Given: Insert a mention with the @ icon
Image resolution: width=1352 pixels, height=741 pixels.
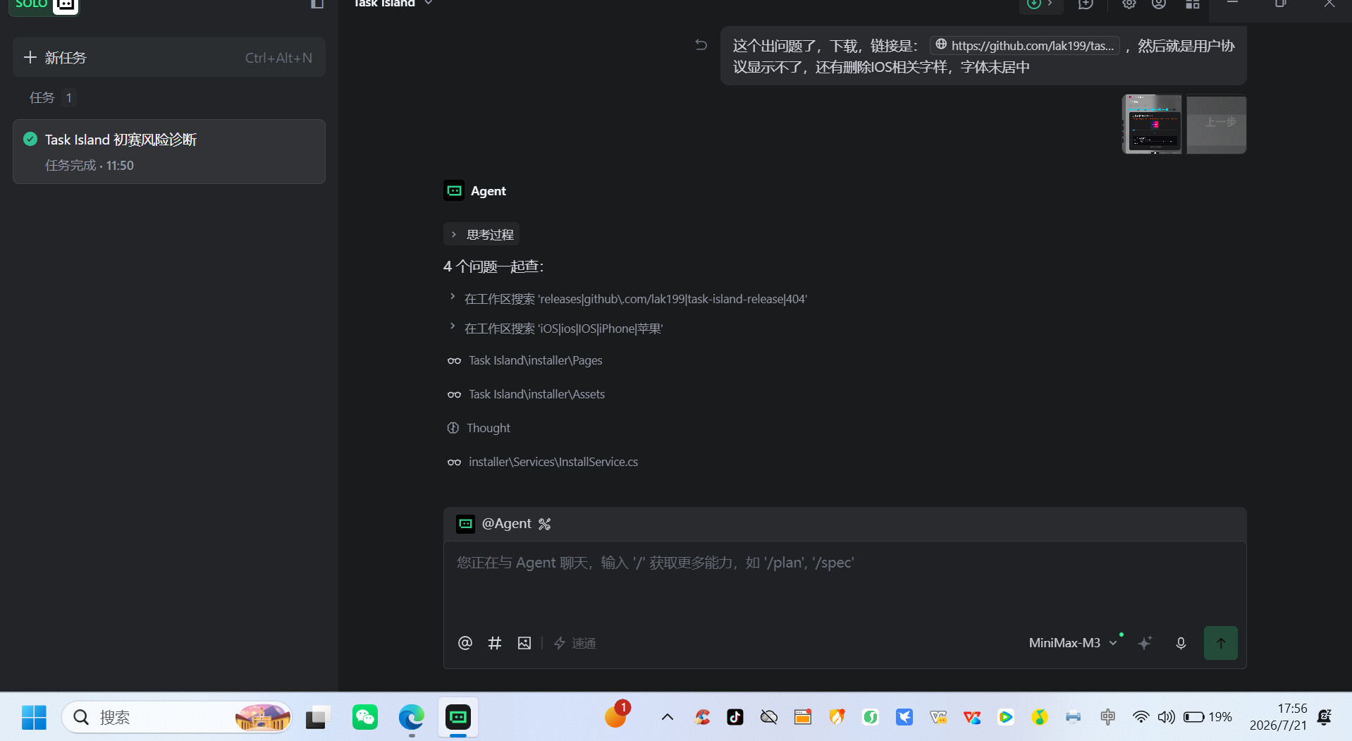Looking at the screenshot, I should (465, 643).
